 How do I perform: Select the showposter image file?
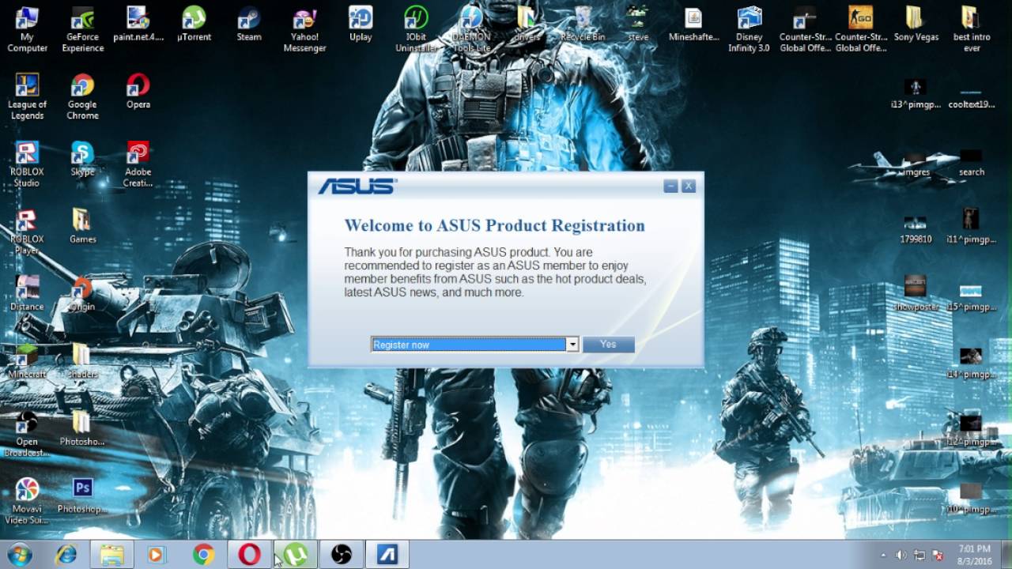[x=916, y=293]
